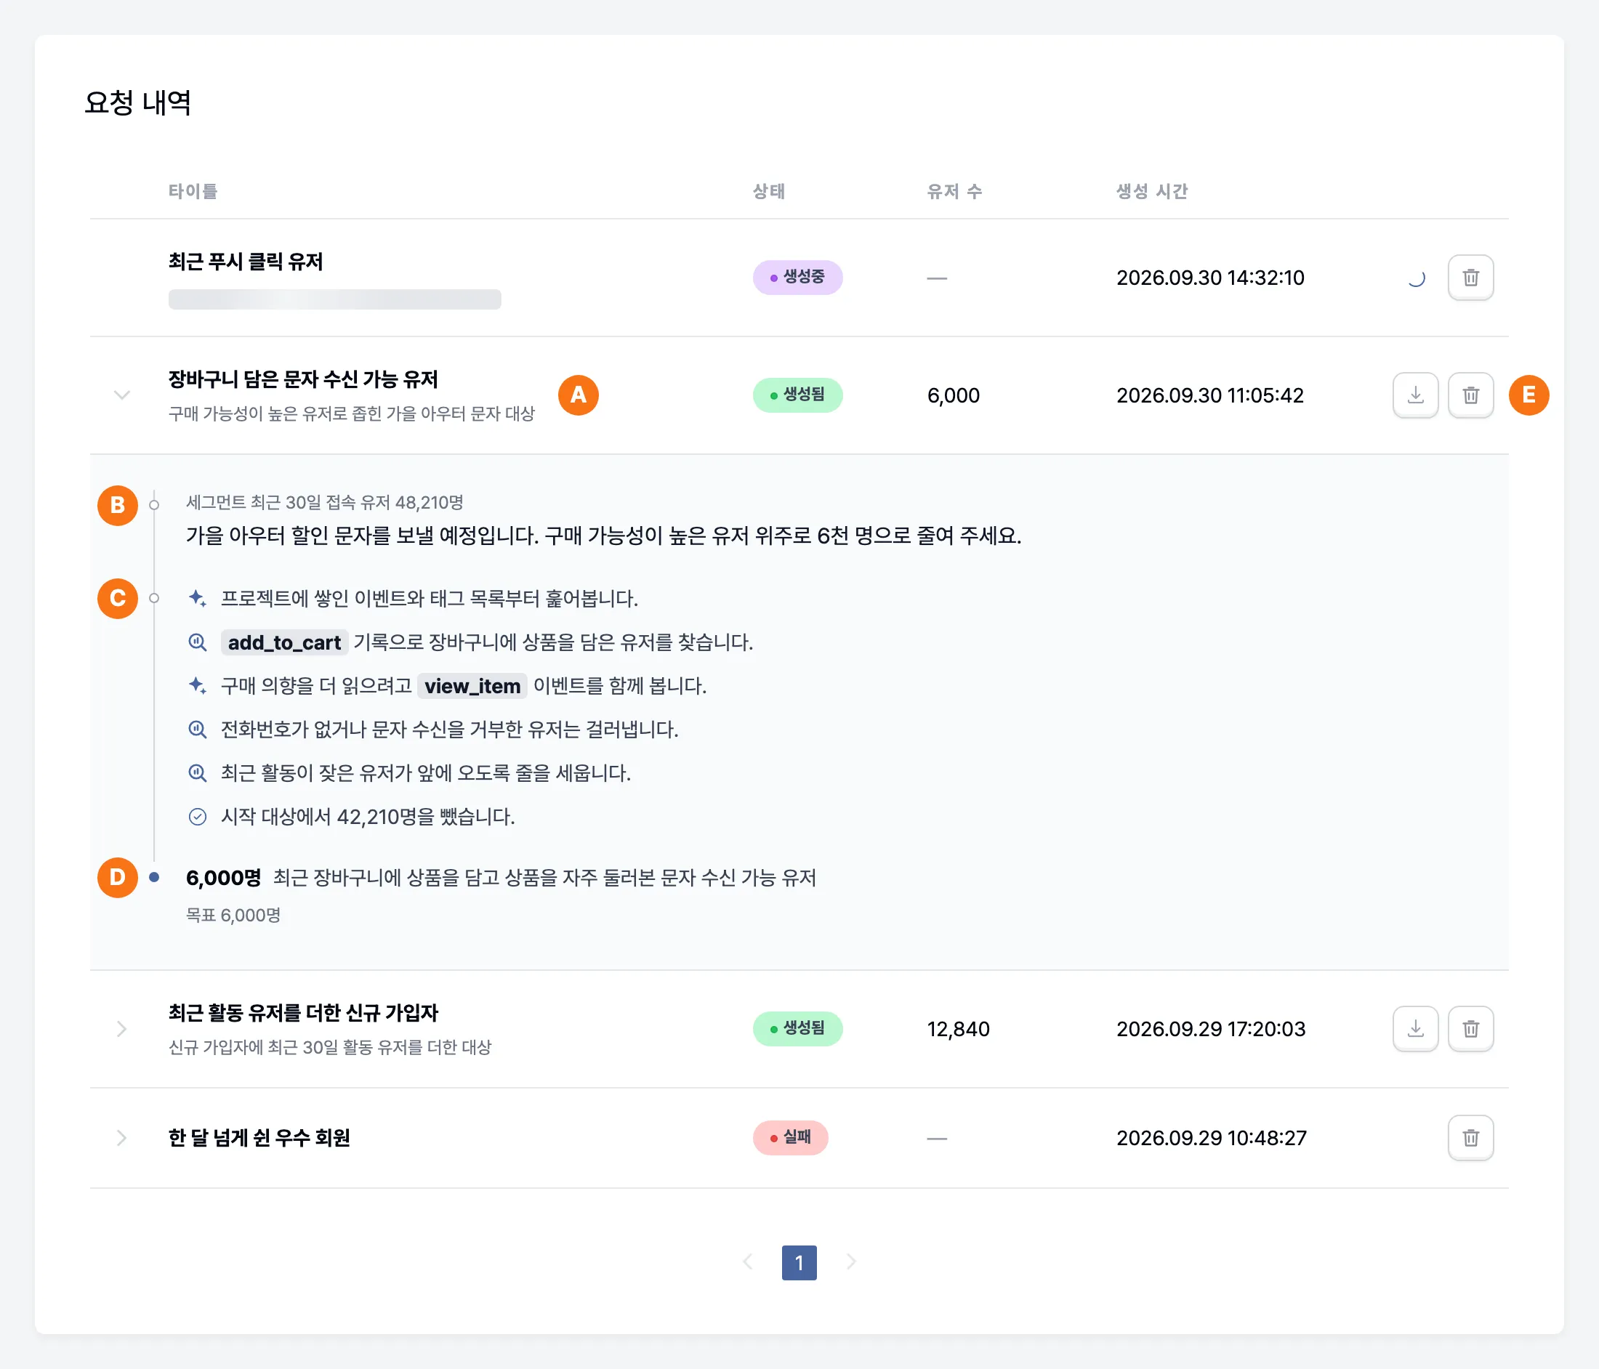Click subtitle 구매 가능성이 높은 유저로 좁힌 가을 아우터 문자 대상

tap(351, 413)
